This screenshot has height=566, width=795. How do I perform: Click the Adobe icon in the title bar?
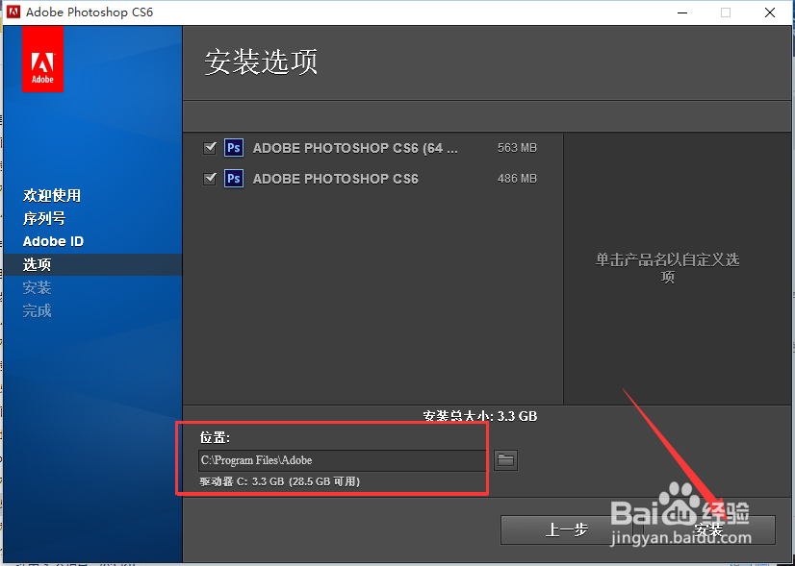[x=13, y=12]
